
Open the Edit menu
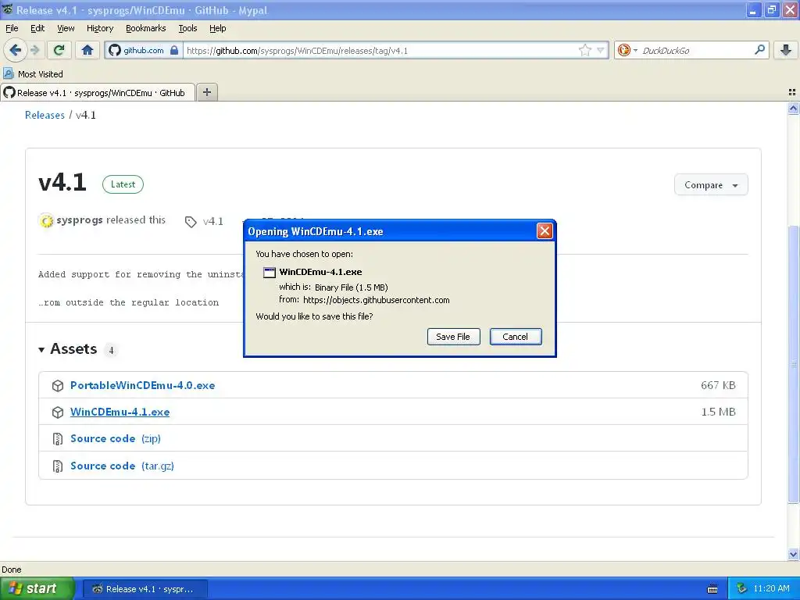37,28
